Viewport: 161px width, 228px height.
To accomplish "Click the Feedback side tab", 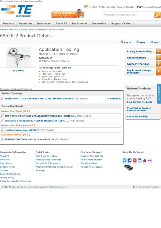I will (x=159, y=94).
